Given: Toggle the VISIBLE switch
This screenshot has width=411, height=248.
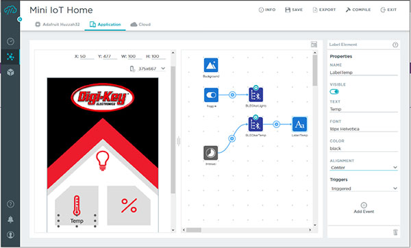Looking at the screenshot, I should pos(334,92).
